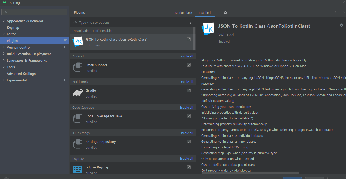Image resolution: width=346 pixels, height=179 pixels.
Task: Click the settings search magnifier icon
Action: pyautogui.click(x=5, y=12)
